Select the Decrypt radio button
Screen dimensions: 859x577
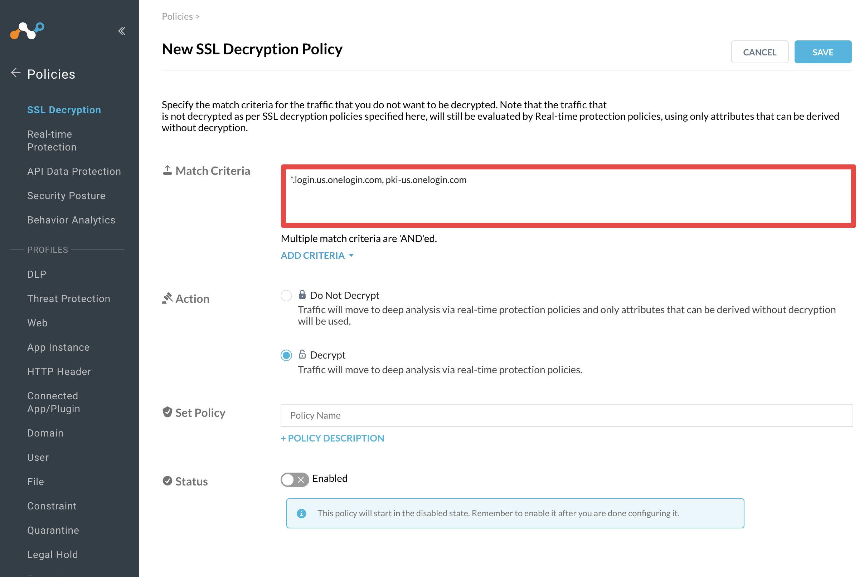pyautogui.click(x=286, y=355)
